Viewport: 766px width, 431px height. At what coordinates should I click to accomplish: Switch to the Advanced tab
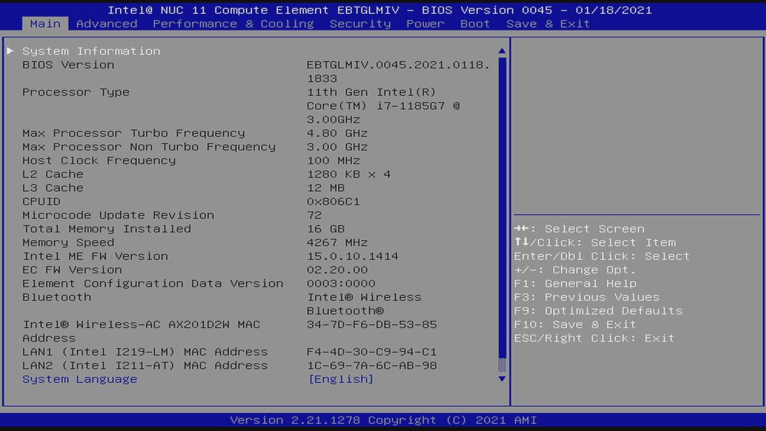pyautogui.click(x=107, y=23)
